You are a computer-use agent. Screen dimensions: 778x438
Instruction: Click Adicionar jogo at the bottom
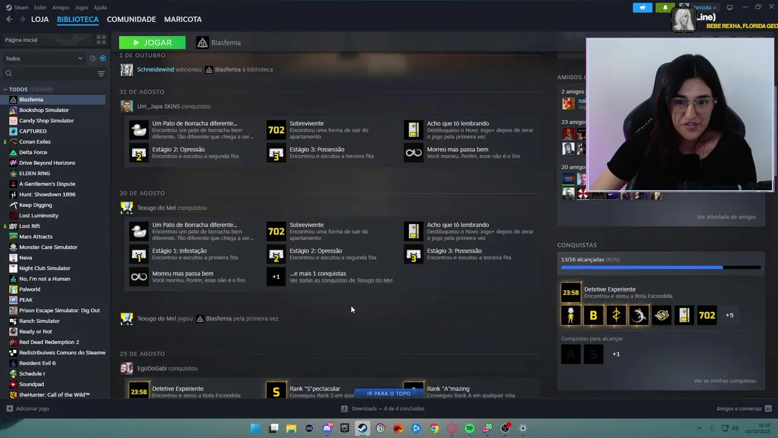click(x=27, y=409)
